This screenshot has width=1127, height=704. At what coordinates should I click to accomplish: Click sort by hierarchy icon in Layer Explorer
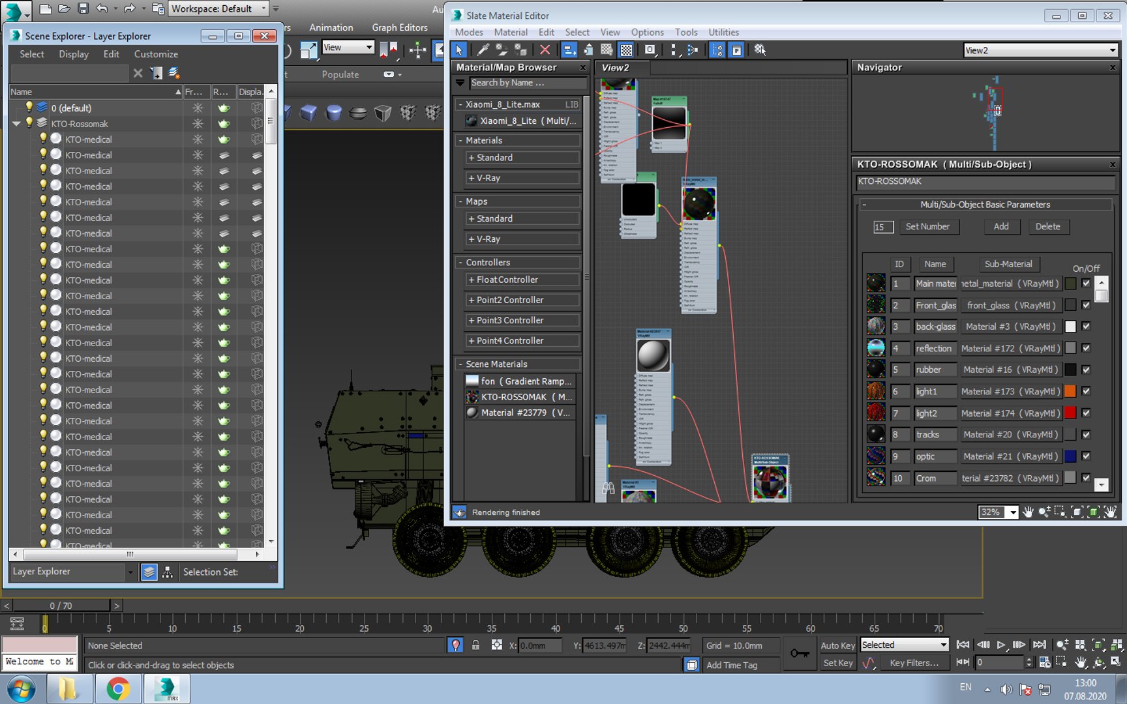[168, 572]
